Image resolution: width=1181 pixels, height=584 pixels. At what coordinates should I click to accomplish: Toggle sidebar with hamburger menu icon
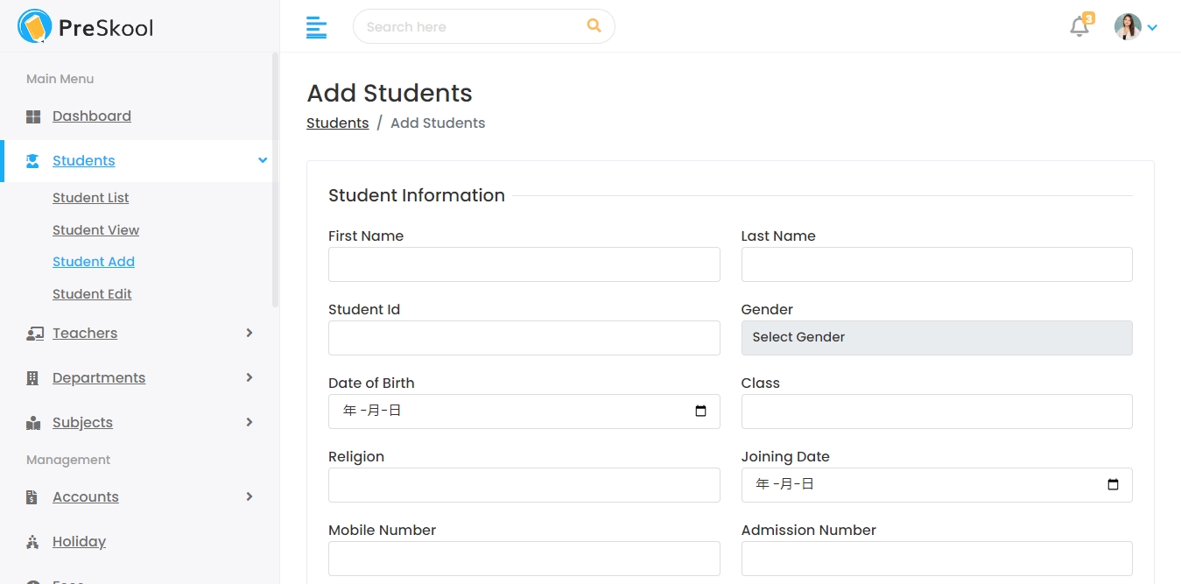(x=316, y=27)
